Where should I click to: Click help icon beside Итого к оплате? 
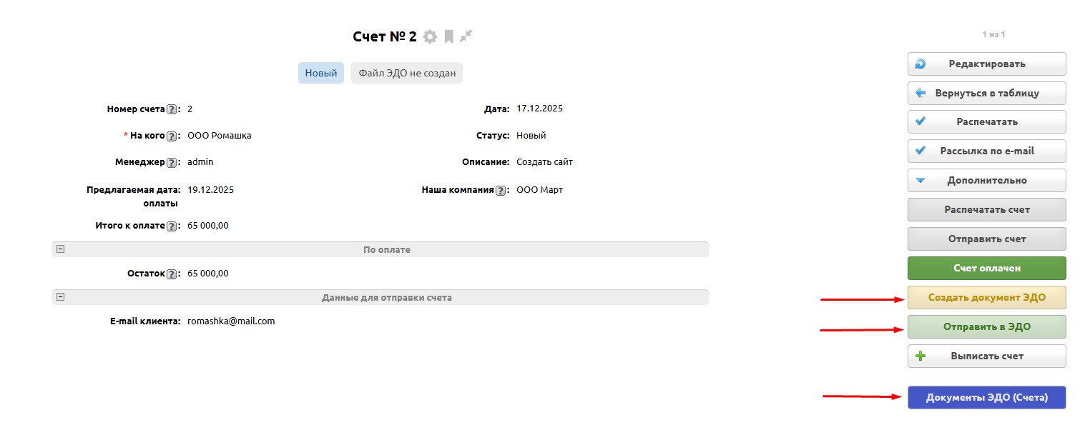click(x=171, y=226)
